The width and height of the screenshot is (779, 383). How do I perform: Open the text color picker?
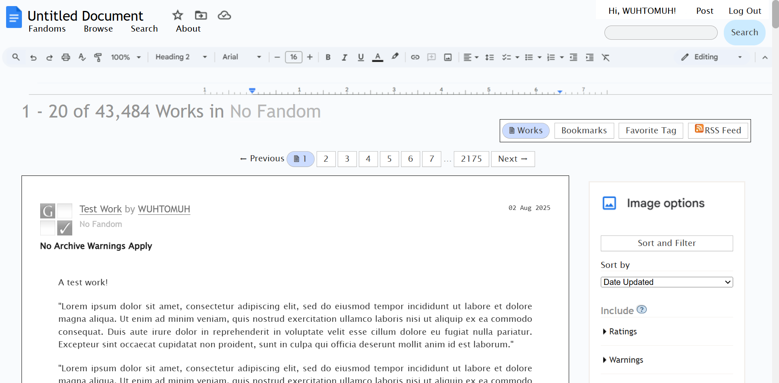pos(378,57)
